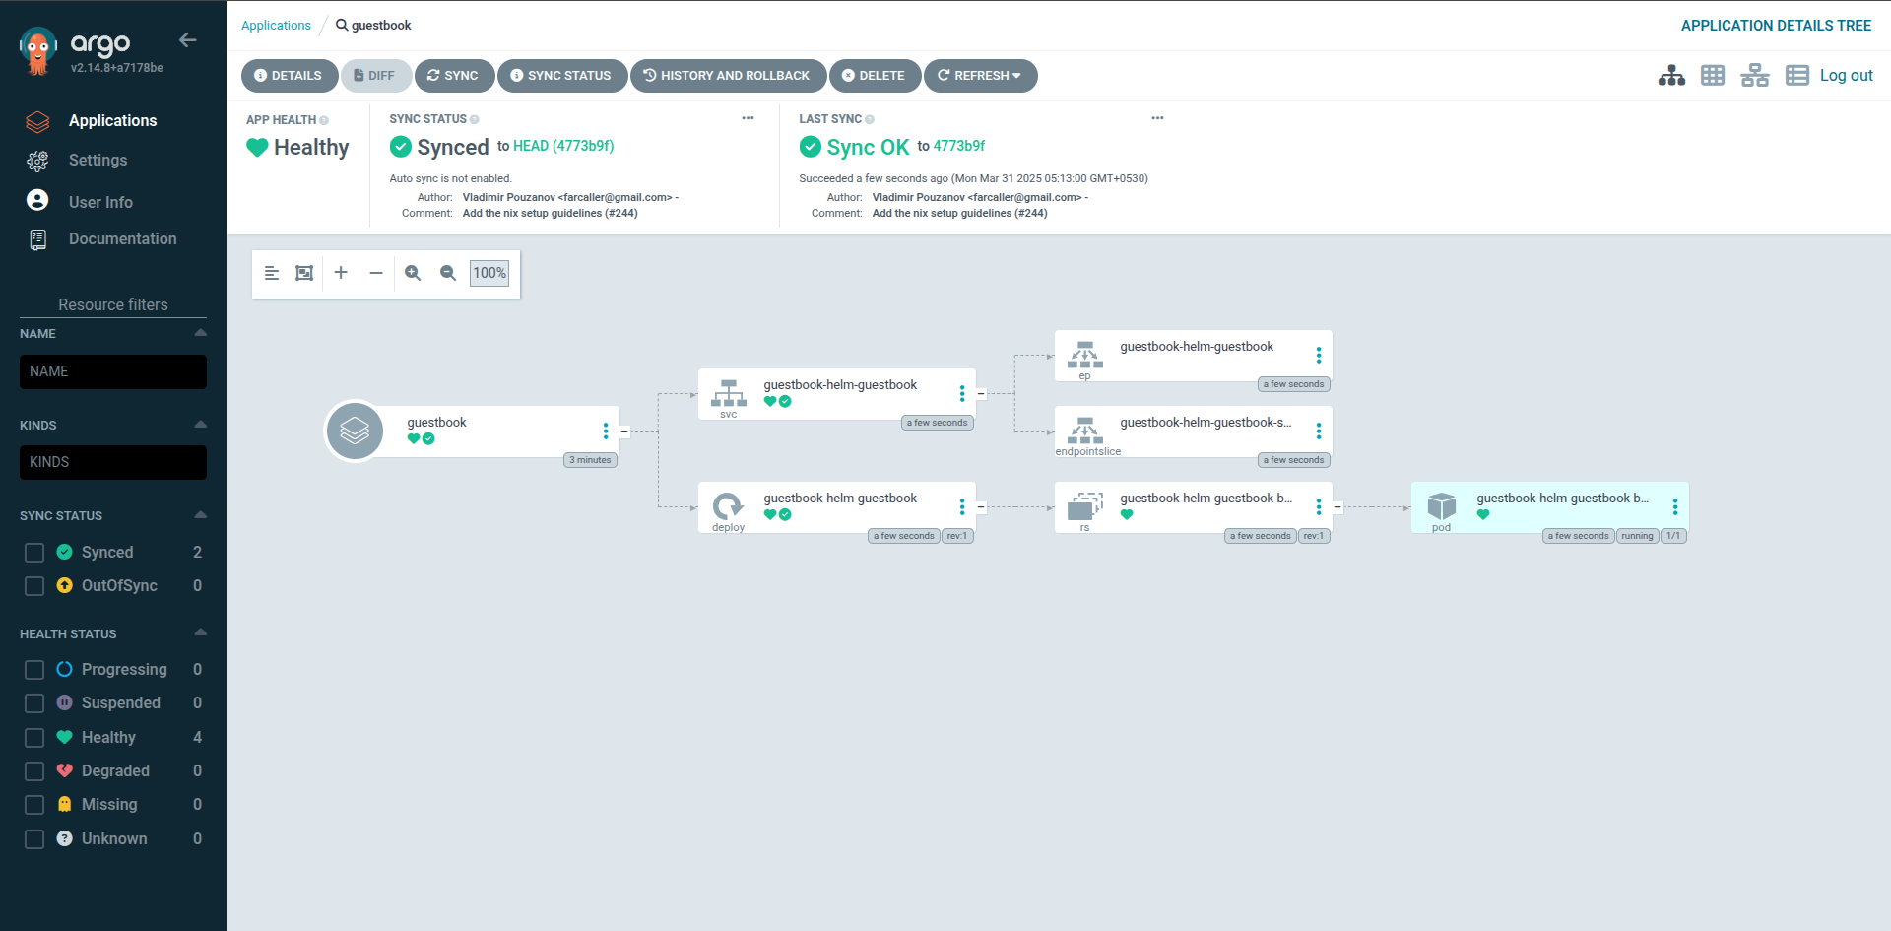Select the rs replicaset node icon
This screenshot has width=1891, height=931.
click(1085, 506)
